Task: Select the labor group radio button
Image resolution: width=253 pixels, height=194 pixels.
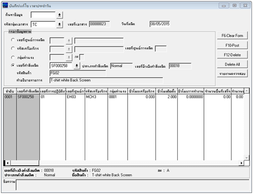Action: 13,57
